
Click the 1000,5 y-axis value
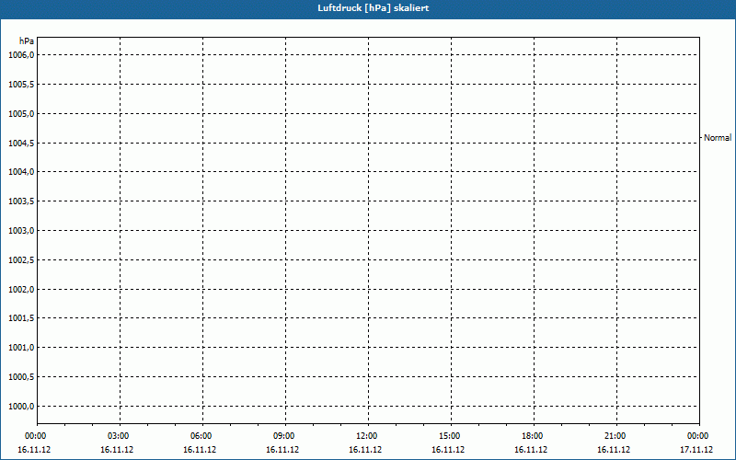(x=21, y=377)
